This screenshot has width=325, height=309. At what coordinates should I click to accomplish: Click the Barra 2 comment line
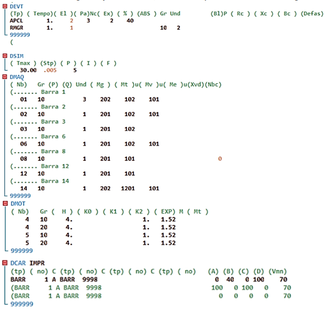[x=38, y=107]
